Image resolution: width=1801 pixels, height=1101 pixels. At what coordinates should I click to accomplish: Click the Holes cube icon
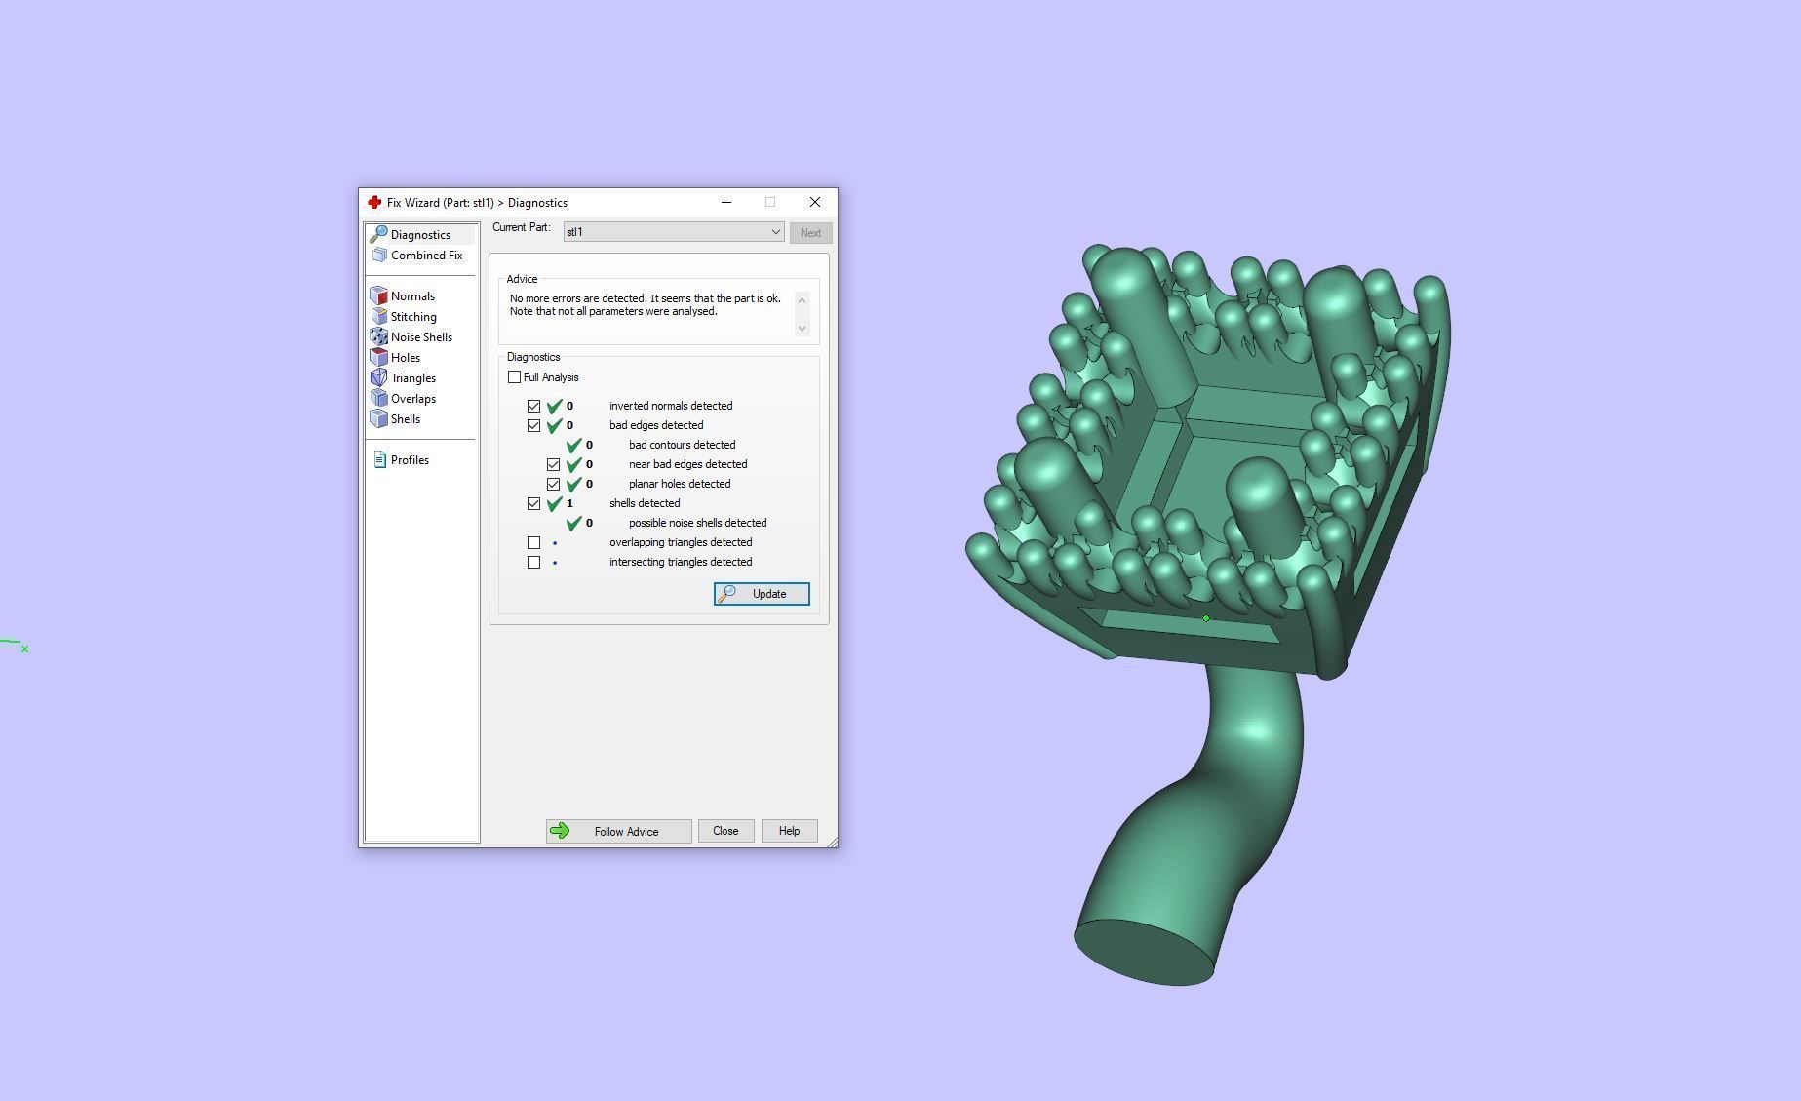point(379,358)
